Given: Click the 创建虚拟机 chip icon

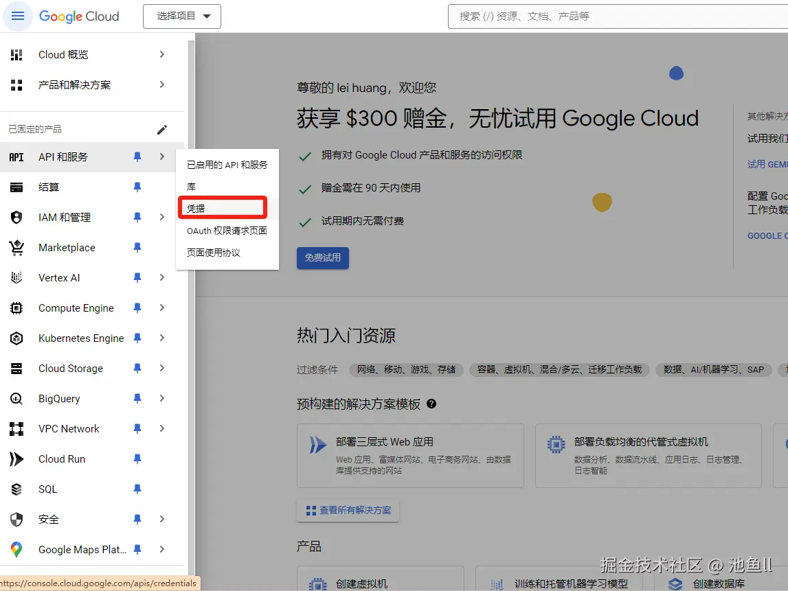Looking at the screenshot, I should tap(317, 584).
